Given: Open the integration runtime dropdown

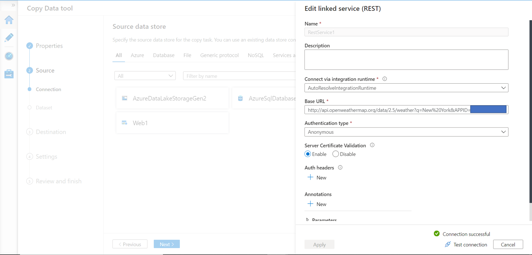Looking at the screenshot, I should pyautogui.click(x=406, y=88).
